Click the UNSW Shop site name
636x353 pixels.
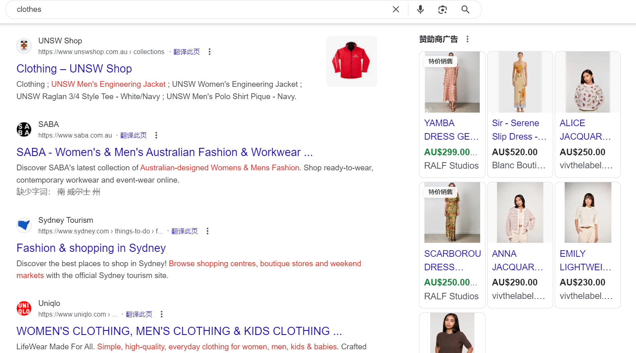(60, 41)
